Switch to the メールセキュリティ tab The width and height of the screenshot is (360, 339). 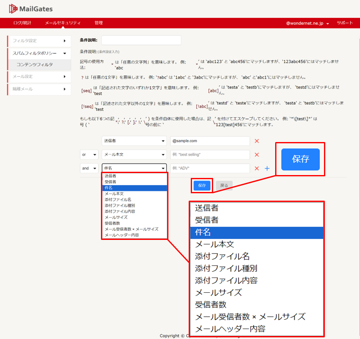pyautogui.click(x=62, y=23)
